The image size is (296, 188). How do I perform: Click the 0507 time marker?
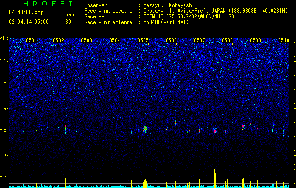coord(200,40)
